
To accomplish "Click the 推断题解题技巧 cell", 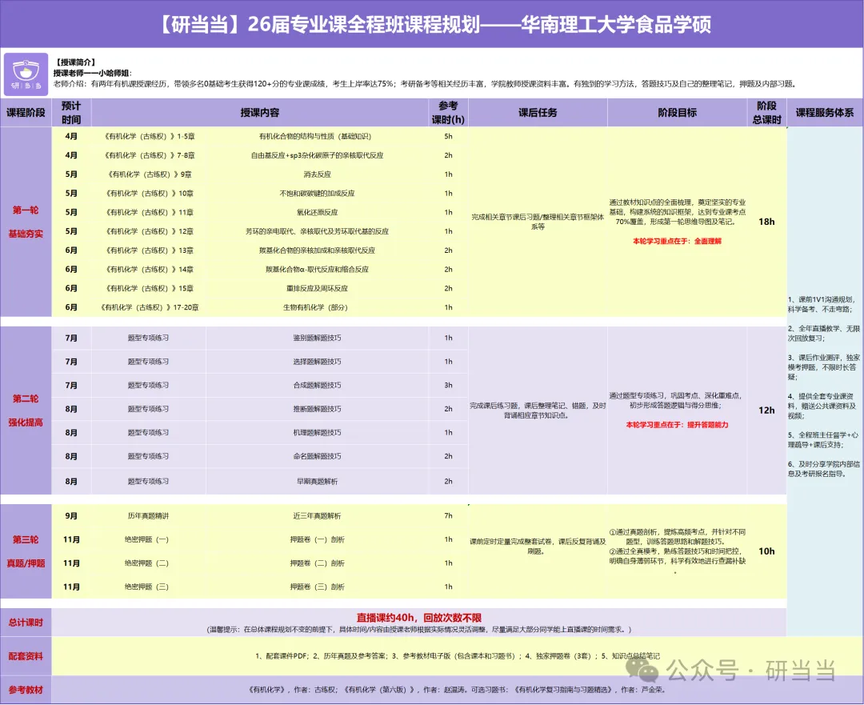I will 318,409.
